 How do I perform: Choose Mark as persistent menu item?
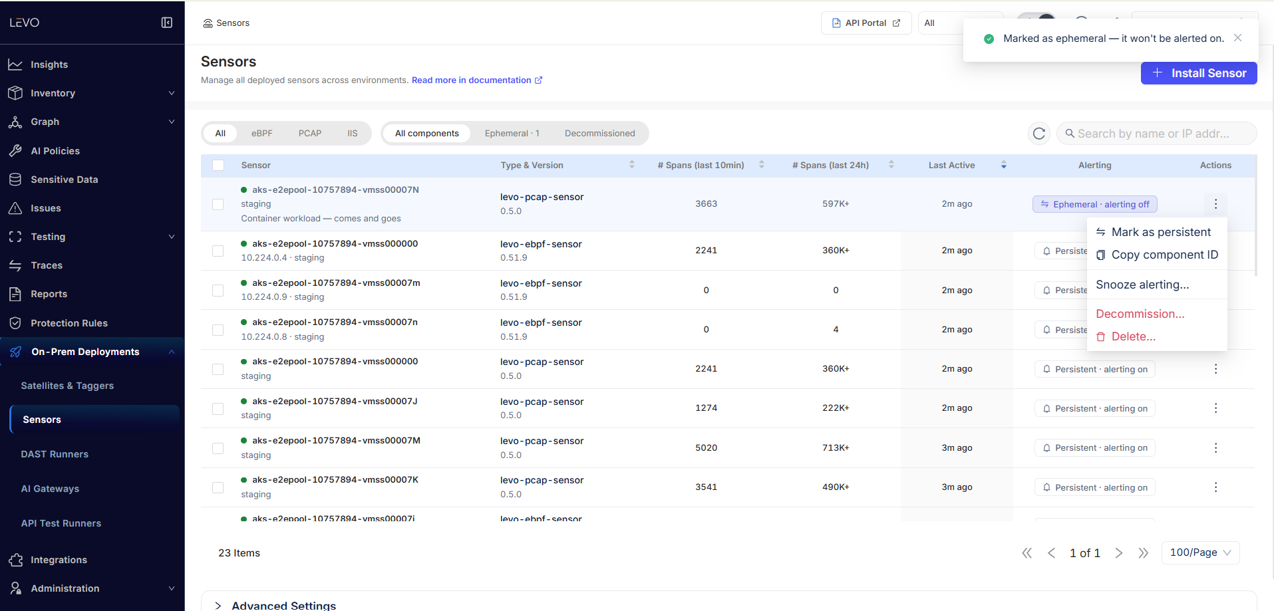1157,232
